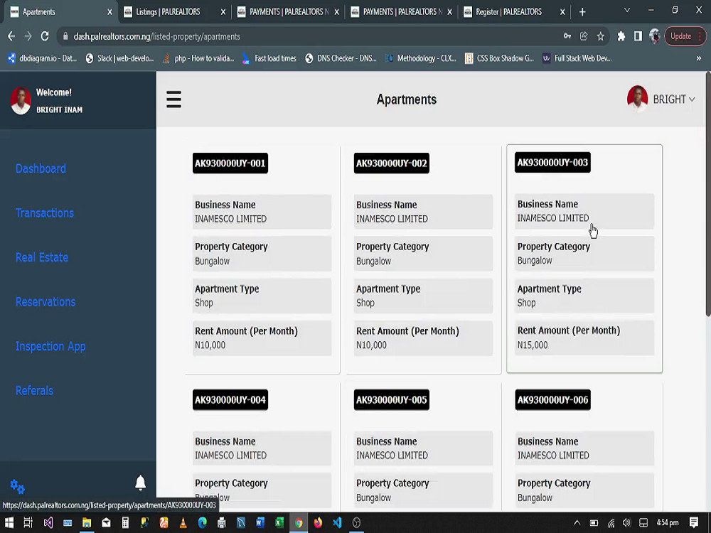Open Visual Studio from taskbar
Image resolution: width=711 pixels, height=533 pixels.
click(x=48, y=522)
